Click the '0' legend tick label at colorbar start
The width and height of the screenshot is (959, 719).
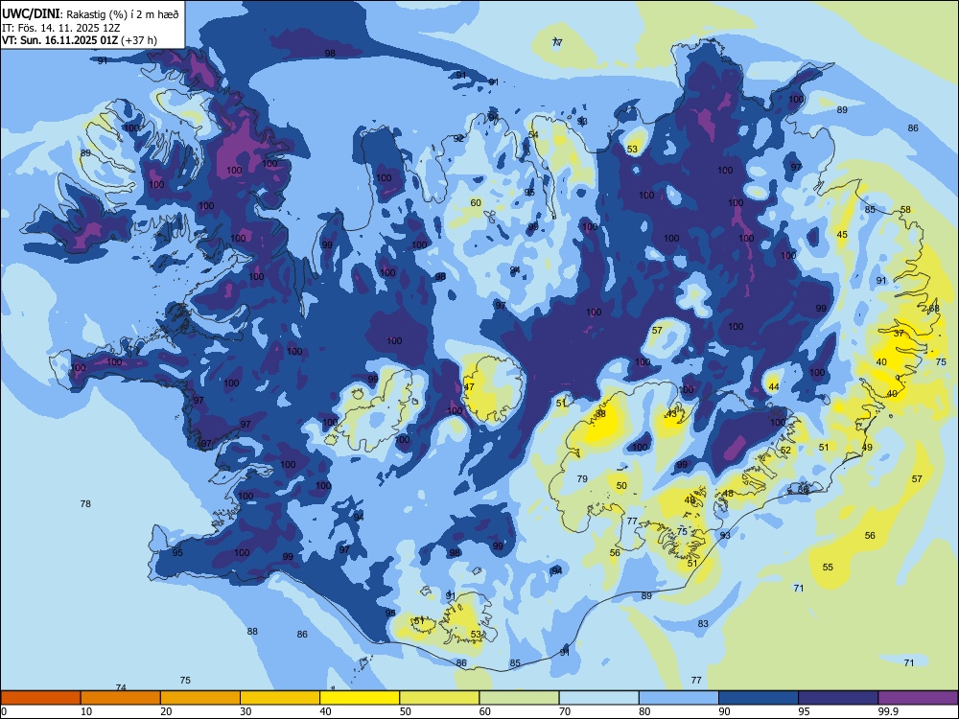4,711
